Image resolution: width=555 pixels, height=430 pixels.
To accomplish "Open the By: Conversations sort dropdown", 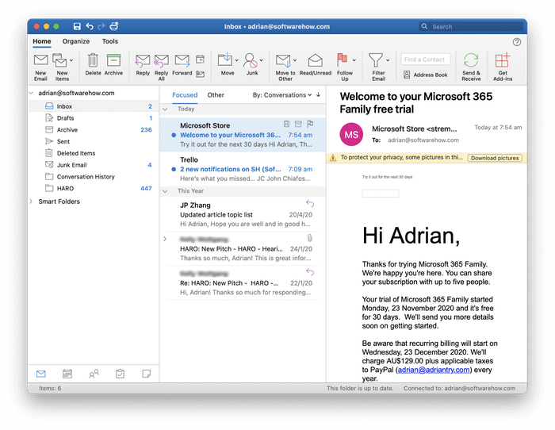I will [x=282, y=95].
